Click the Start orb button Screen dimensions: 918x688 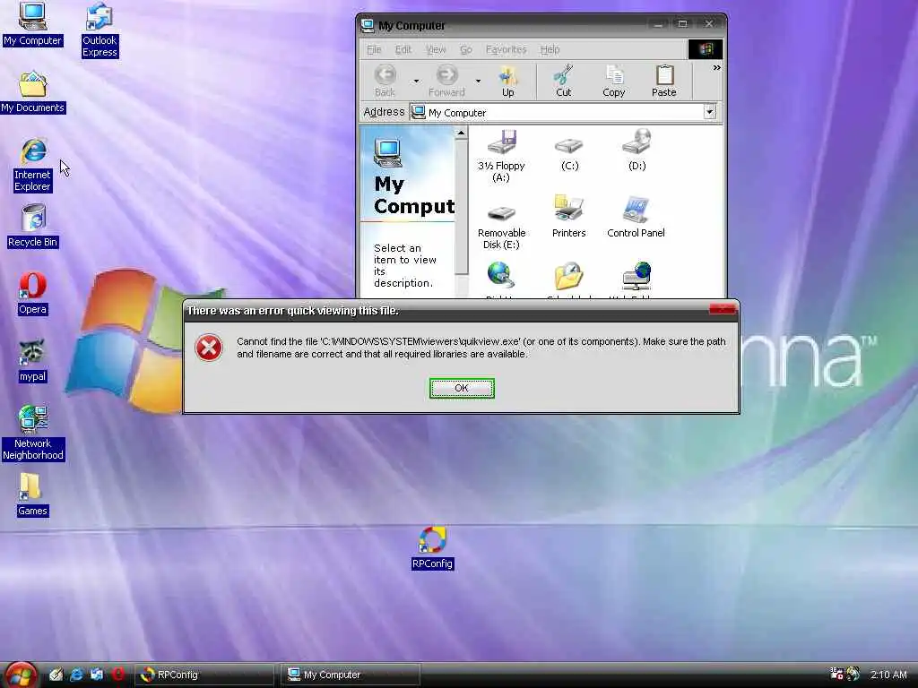(21, 675)
